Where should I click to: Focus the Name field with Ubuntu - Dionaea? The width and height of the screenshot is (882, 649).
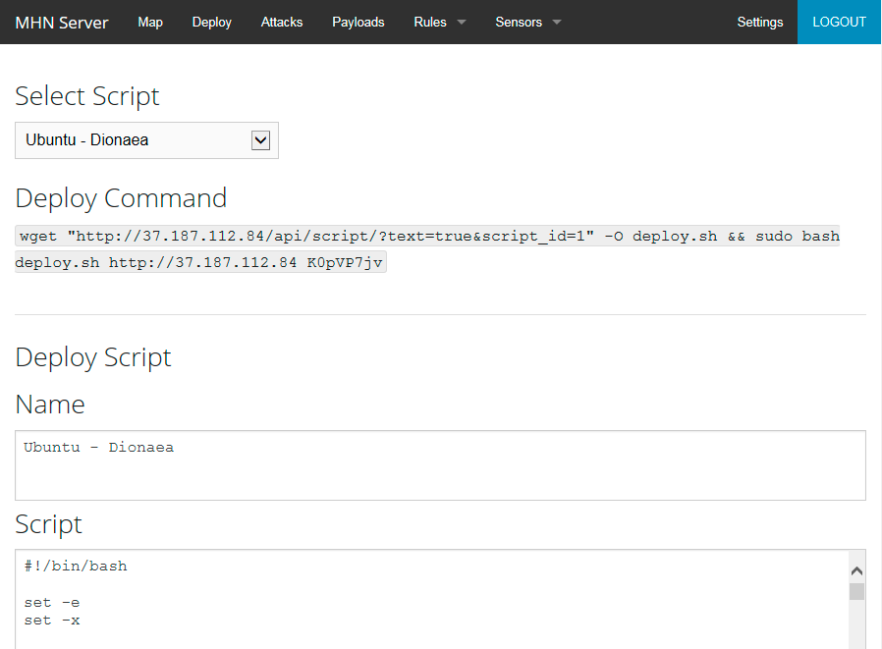click(440, 465)
